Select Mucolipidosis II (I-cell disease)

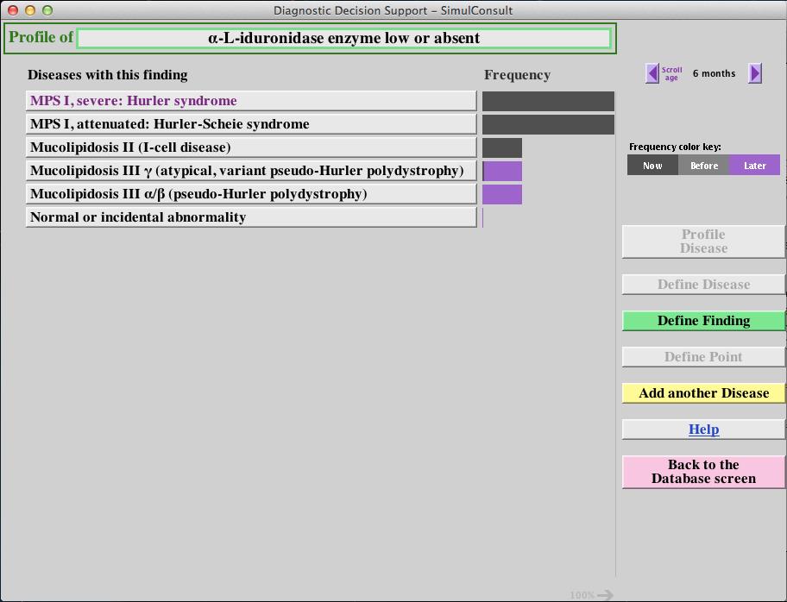[x=250, y=147]
